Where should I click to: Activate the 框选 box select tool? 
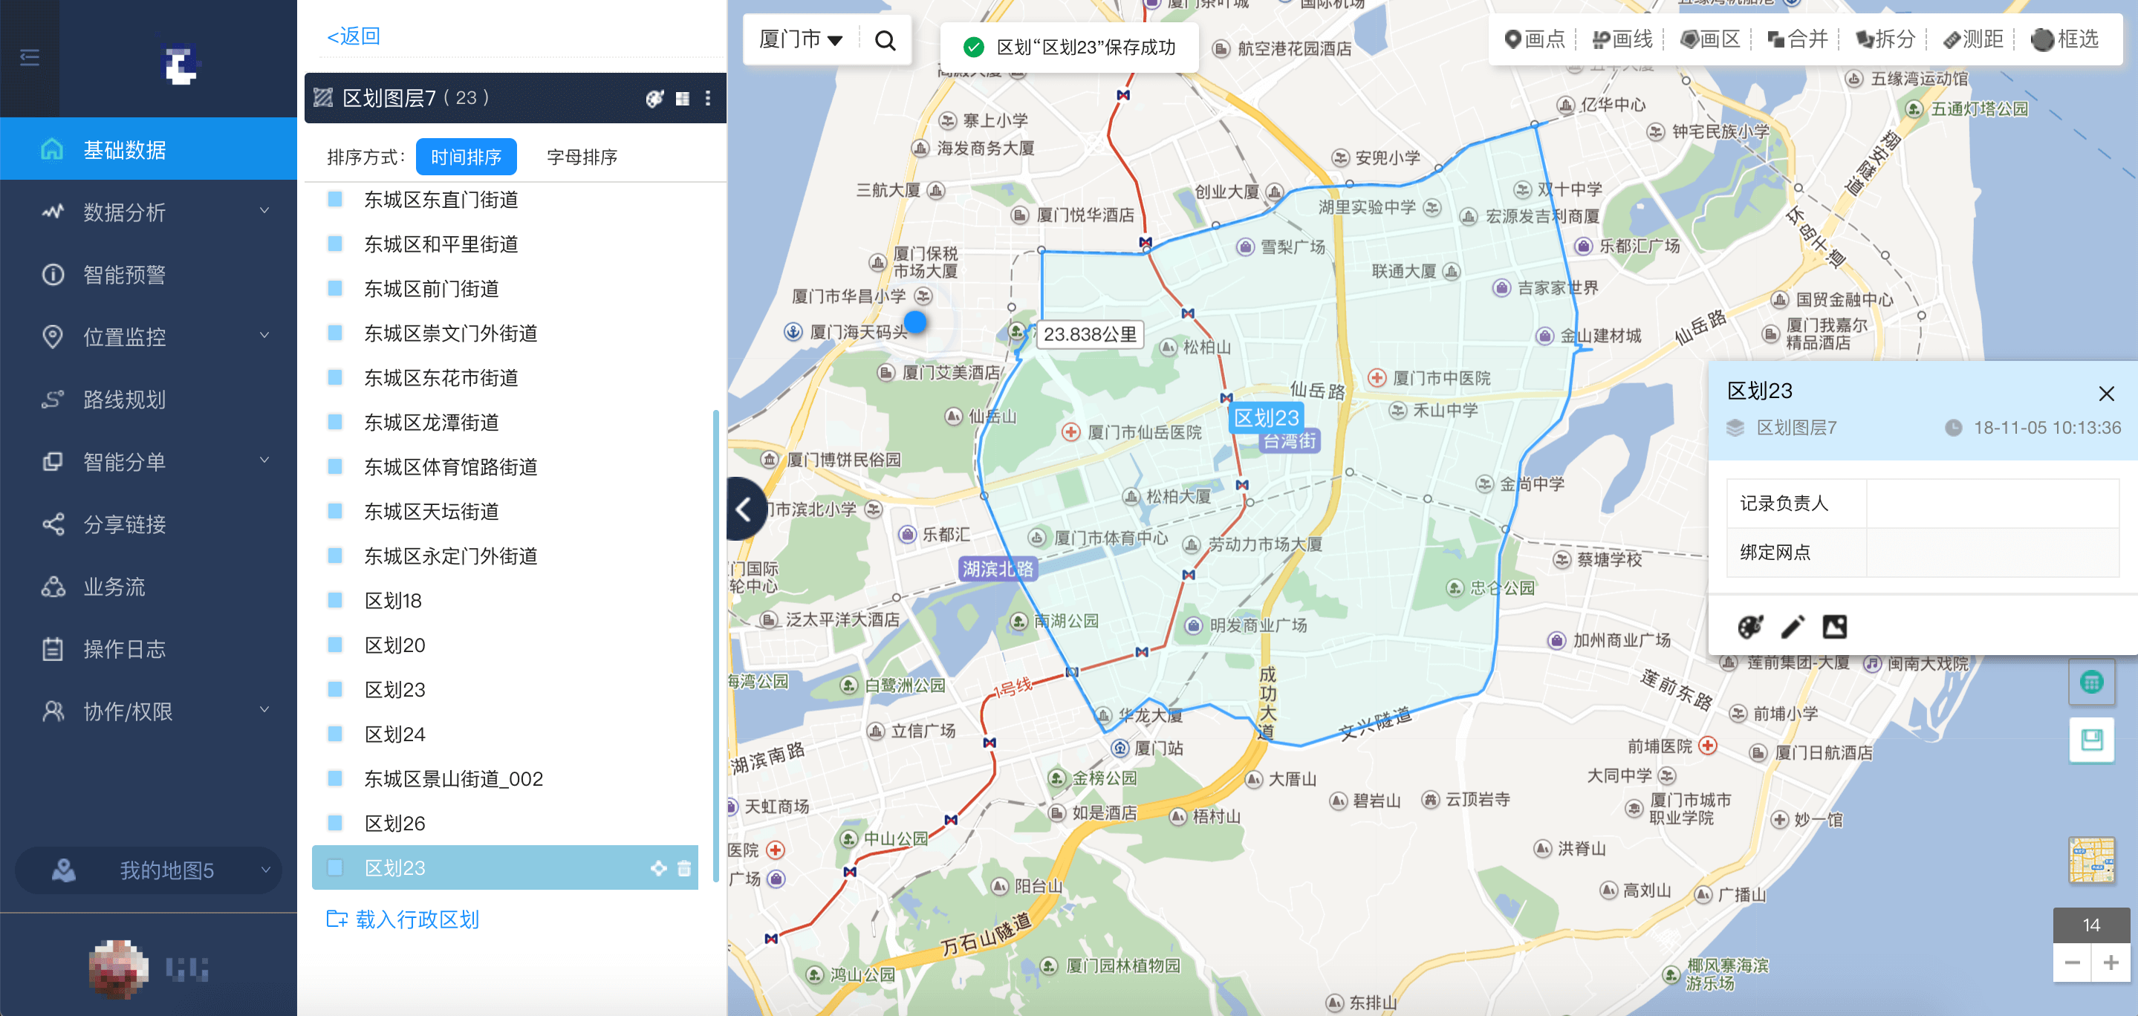(x=2064, y=39)
